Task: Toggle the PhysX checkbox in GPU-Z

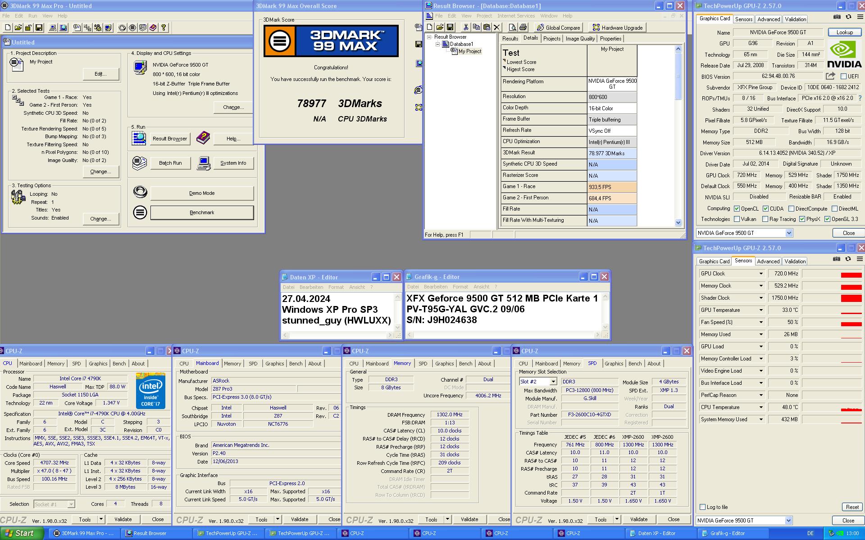Action: pos(802,219)
